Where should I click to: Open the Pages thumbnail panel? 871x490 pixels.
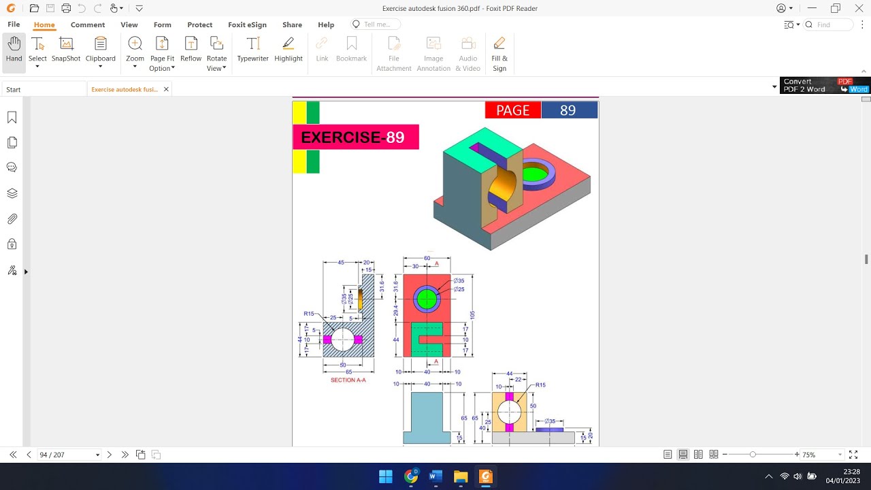click(x=12, y=143)
